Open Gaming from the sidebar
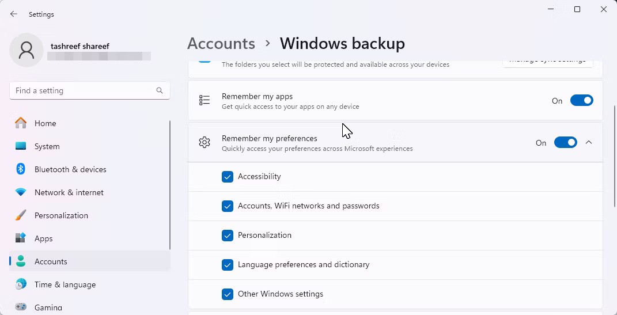Screen dimensions: 617x315 (x=48, y=307)
